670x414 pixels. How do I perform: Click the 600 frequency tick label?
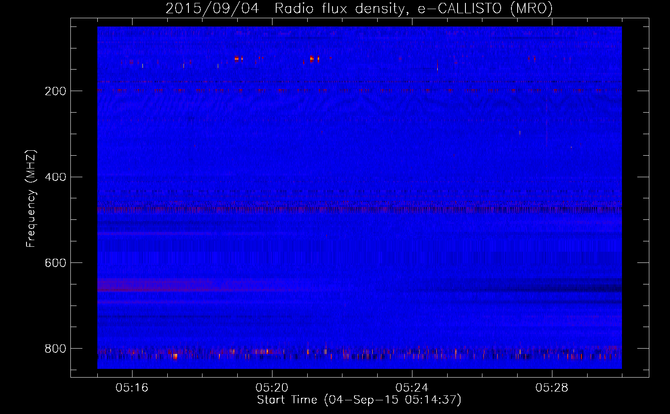55,263
